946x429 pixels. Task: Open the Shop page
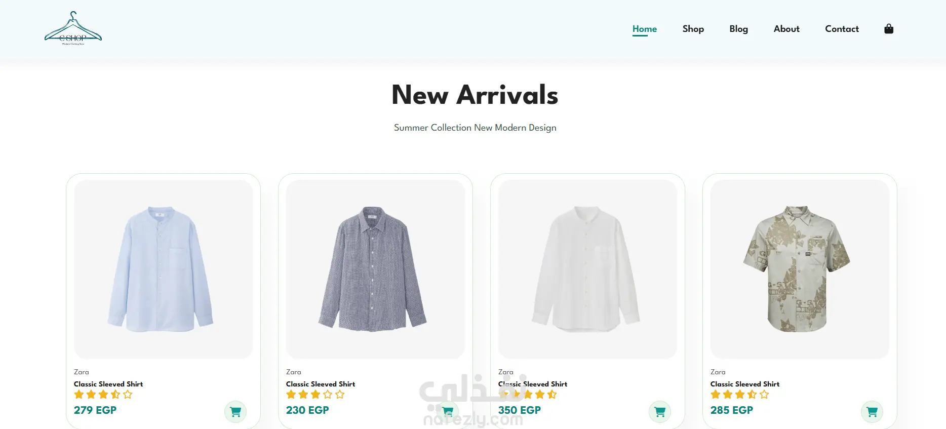(693, 29)
